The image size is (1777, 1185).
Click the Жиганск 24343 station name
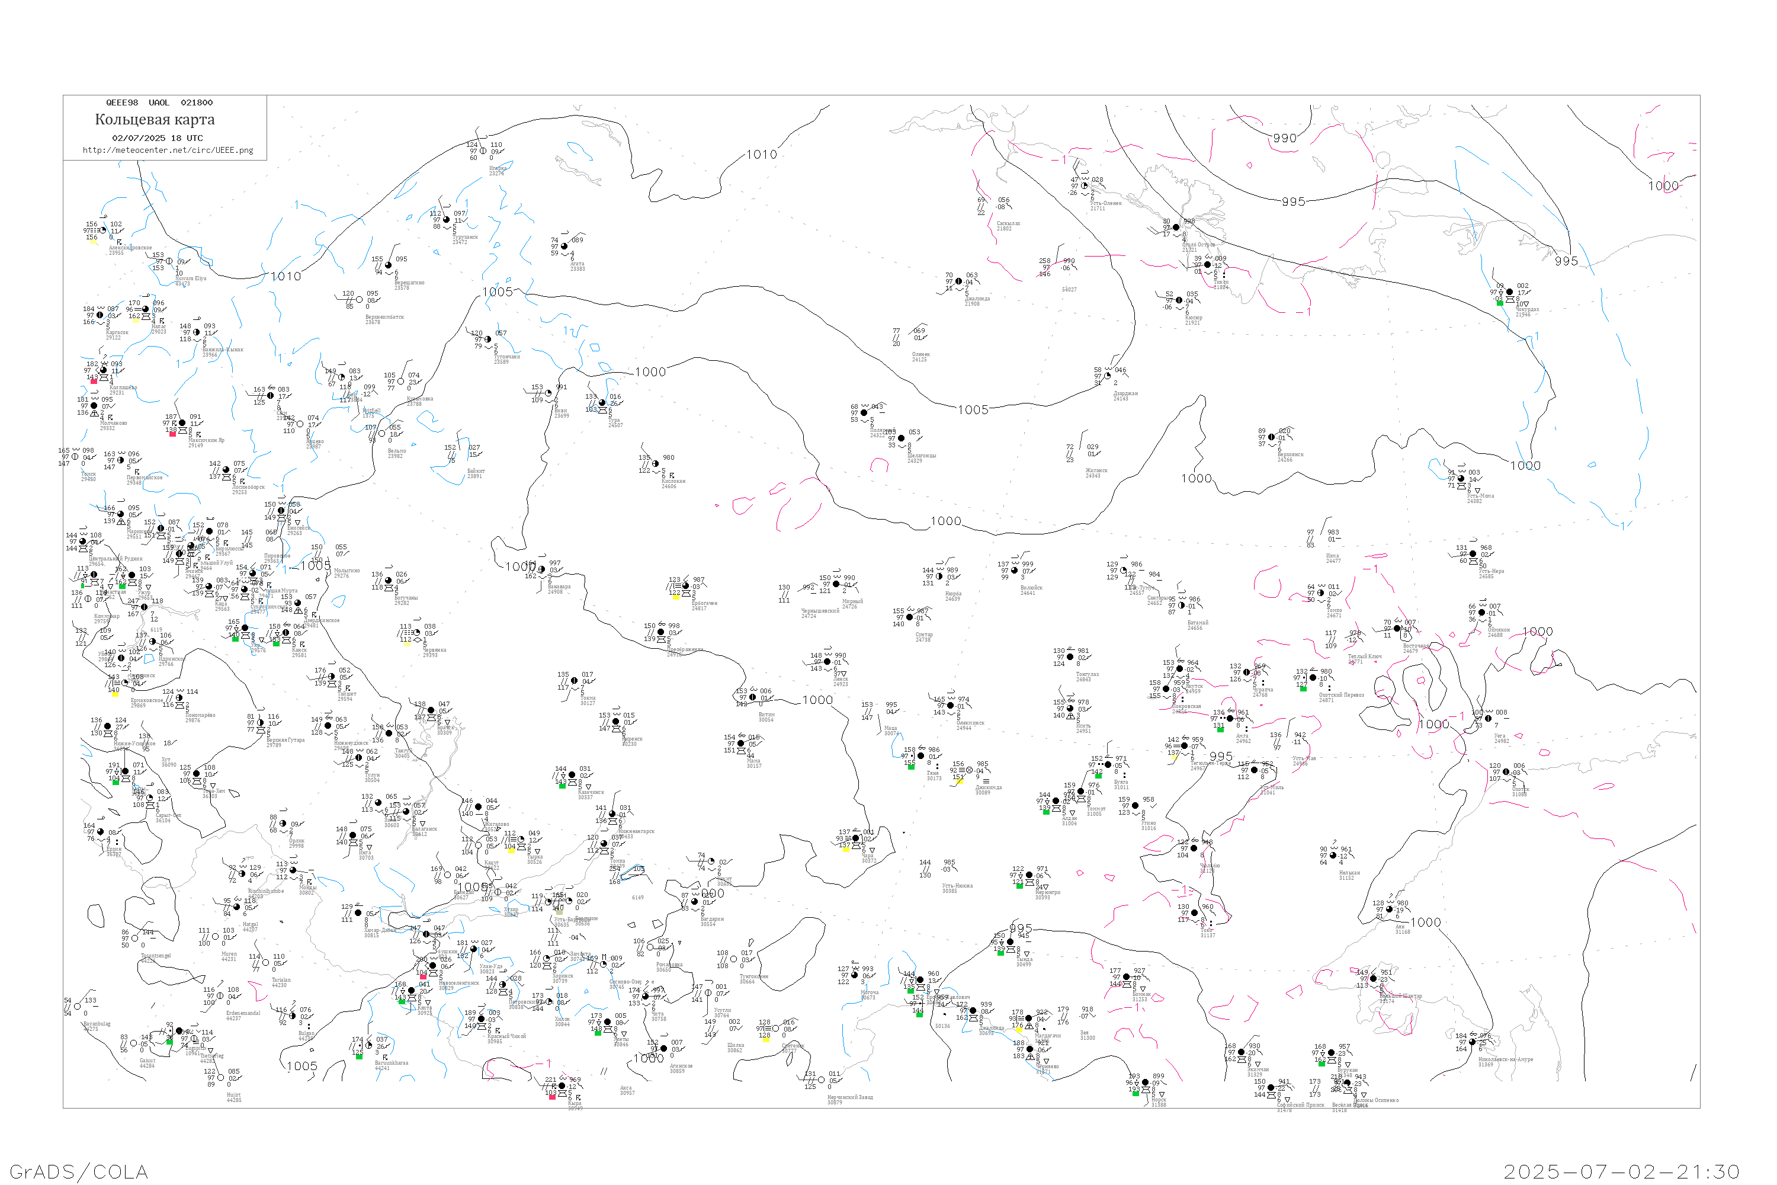click(x=1096, y=473)
